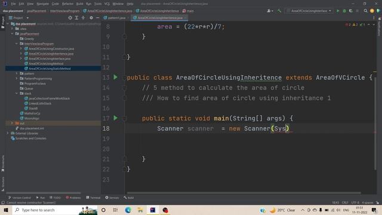Open the Version Control tool window

point(20,198)
